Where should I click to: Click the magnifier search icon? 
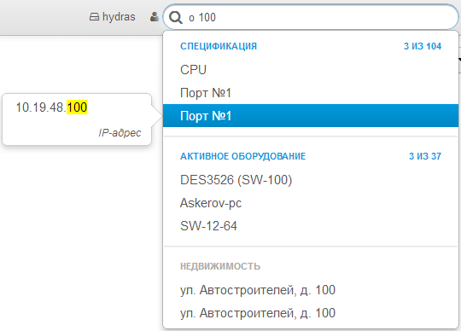tap(176, 18)
